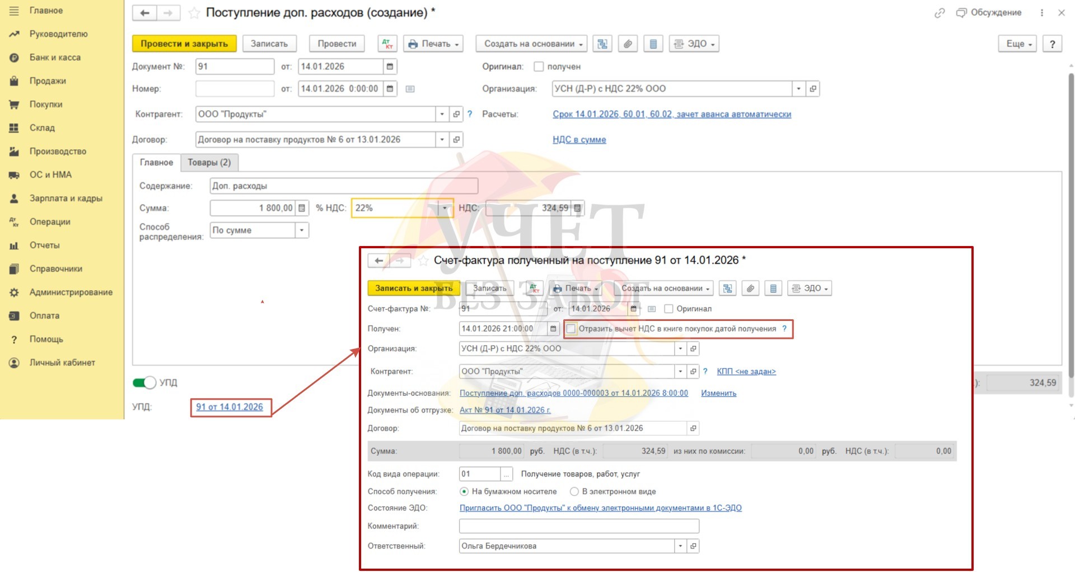Click the link copy icon near Обсуждение

point(940,13)
